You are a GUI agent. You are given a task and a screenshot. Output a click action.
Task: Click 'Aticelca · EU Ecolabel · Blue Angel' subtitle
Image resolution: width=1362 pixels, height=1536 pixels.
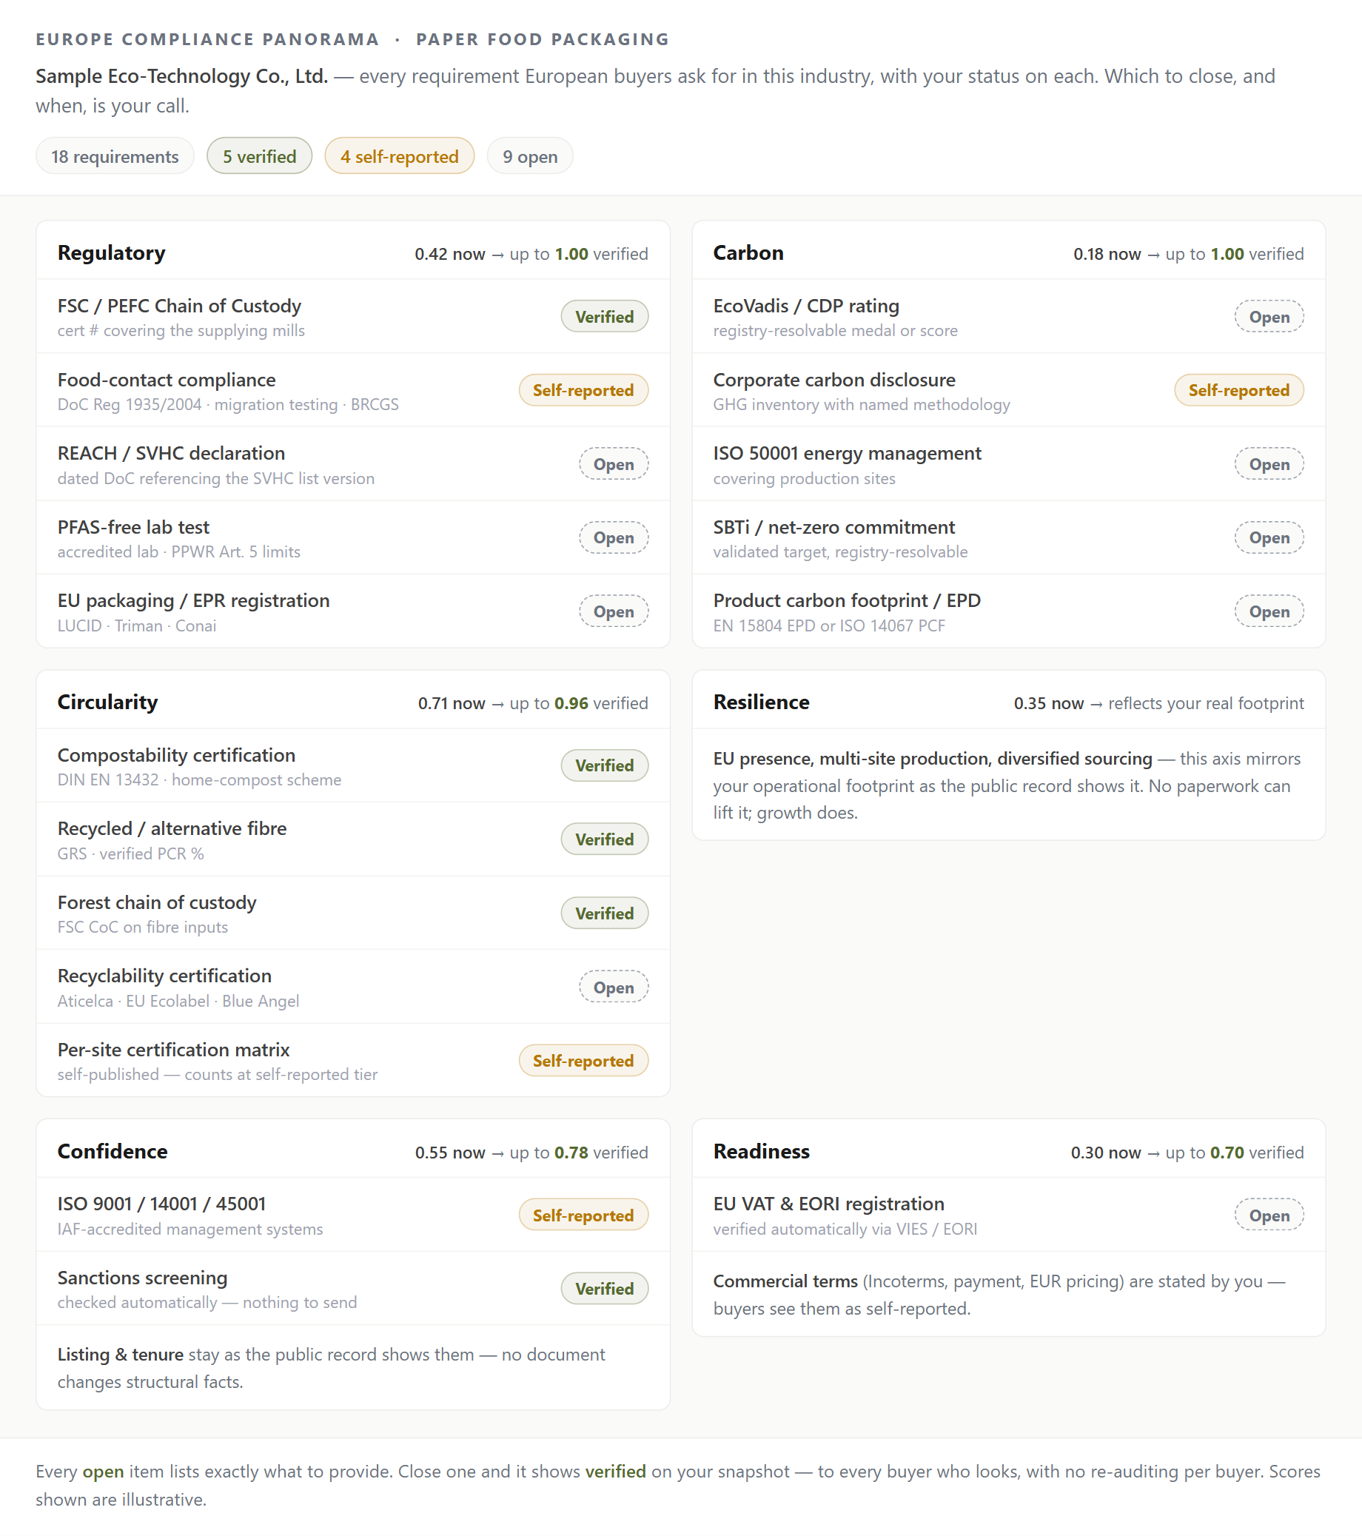pos(178,1000)
